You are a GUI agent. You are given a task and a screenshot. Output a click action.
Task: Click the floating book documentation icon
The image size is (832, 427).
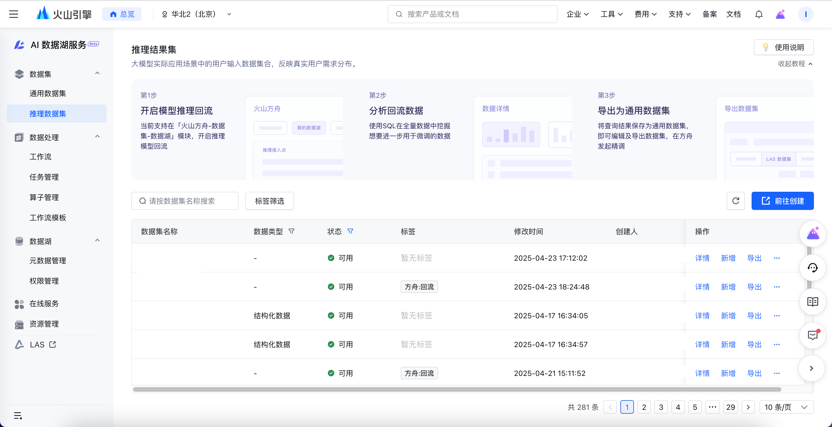(812, 302)
